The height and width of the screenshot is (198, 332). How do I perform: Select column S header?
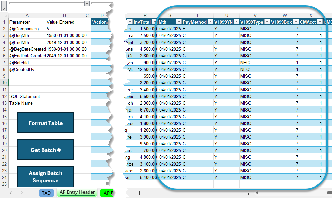coord(170,15)
